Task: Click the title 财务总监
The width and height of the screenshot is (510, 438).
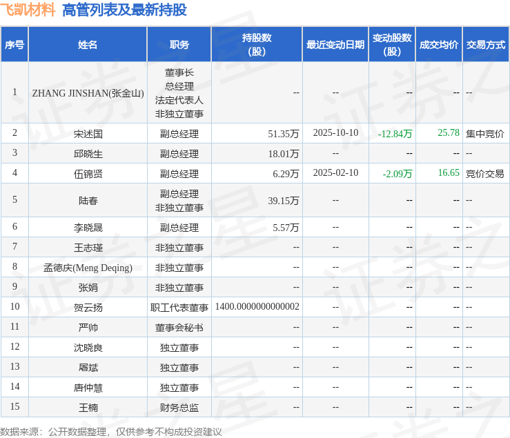Action: (x=179, y=408)
